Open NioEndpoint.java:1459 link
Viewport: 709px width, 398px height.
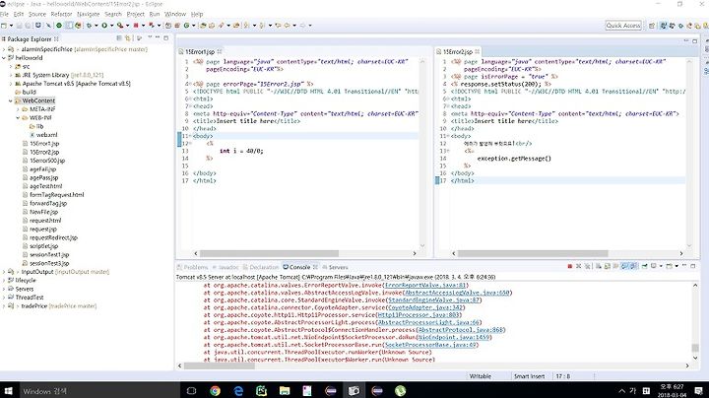coord(454,337)
